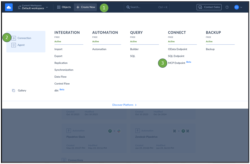Click the Contact Sales button
This screenshot has width=250, height=164.
tap(209, 7)
